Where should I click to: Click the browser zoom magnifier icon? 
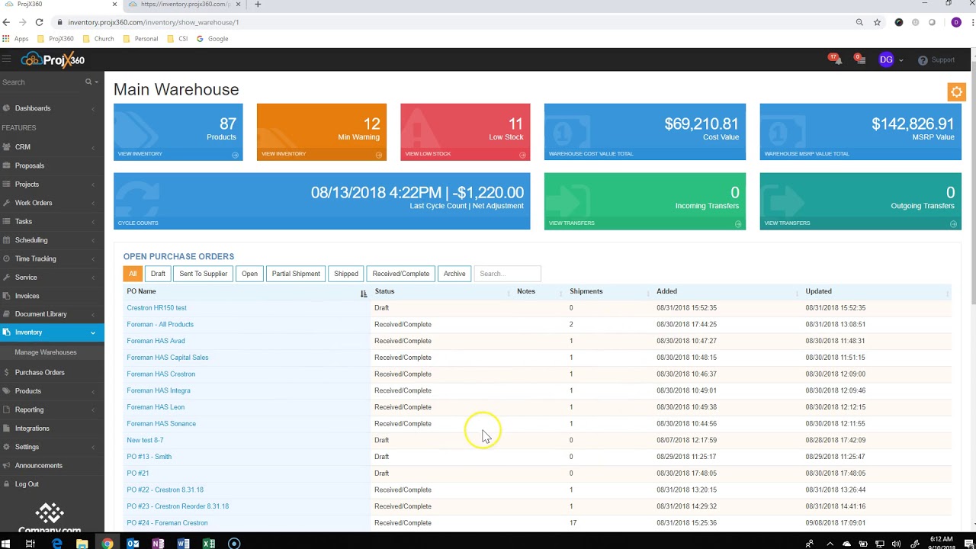click(x=859, y=22)
